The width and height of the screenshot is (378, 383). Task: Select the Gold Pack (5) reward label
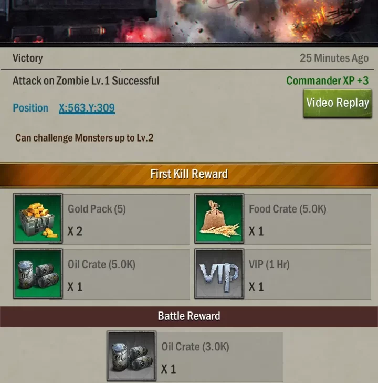[x=97, y=209]
